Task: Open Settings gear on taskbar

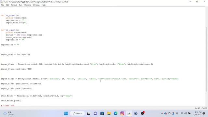Action: tap(136, 113)
